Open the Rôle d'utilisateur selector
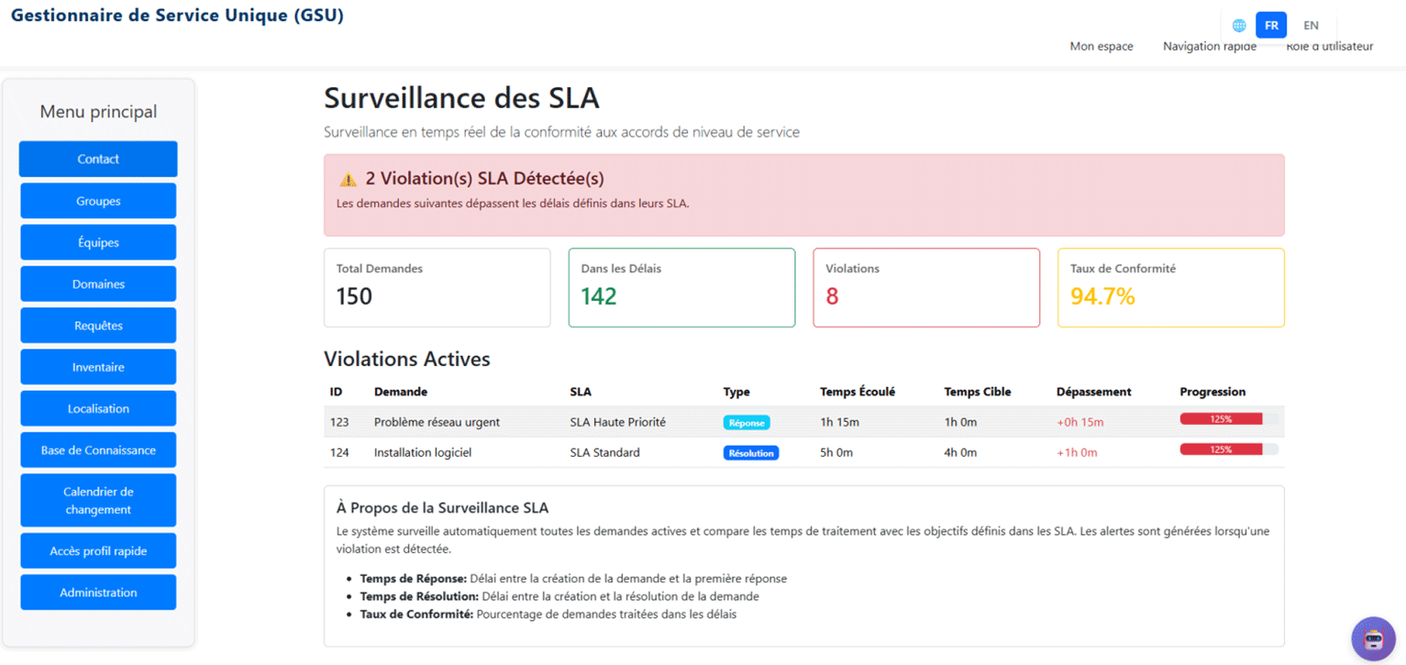1406x665 pixels. tap(1329, 45)
